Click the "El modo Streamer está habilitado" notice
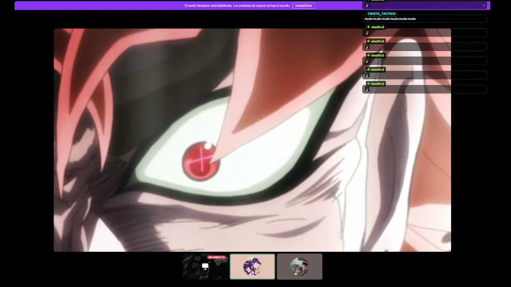 point(237,6)
